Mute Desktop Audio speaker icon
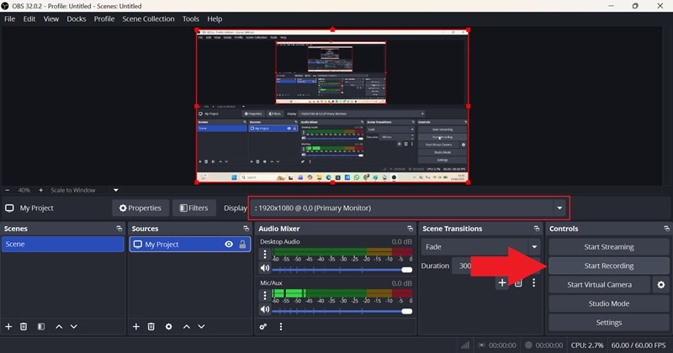673x353 pixels. click(x=265, y=268)
